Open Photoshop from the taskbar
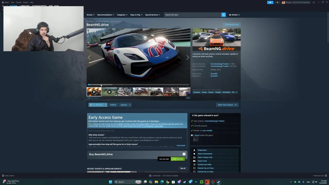 coord(196,182)
